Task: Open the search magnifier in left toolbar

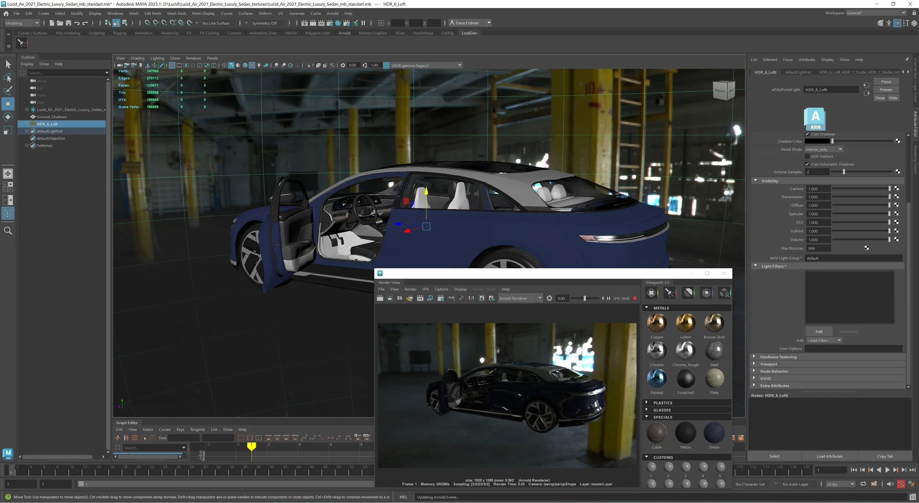Action: click(x=8, y=231)
